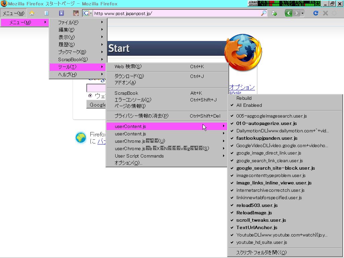Click the Google search engine icon
This screenshot has height=258, width=344.
click(x=86, y=13)
